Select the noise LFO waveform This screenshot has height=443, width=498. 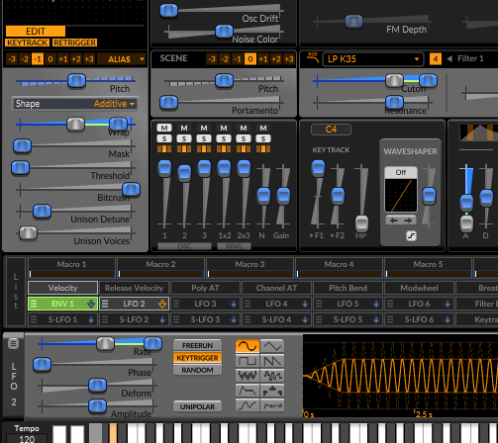(248, 376)
